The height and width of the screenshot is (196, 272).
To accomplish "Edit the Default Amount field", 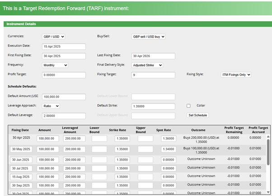I will tap(63, 96).
